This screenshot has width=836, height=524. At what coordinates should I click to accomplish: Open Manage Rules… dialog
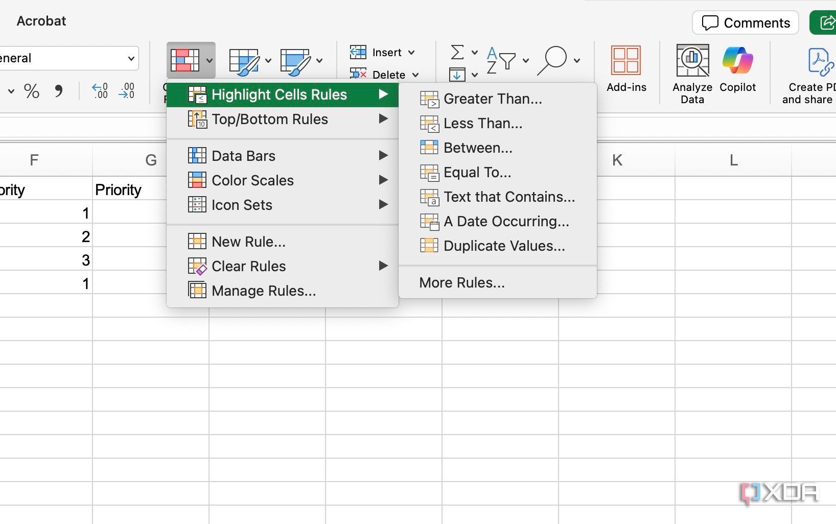(264, 291)
